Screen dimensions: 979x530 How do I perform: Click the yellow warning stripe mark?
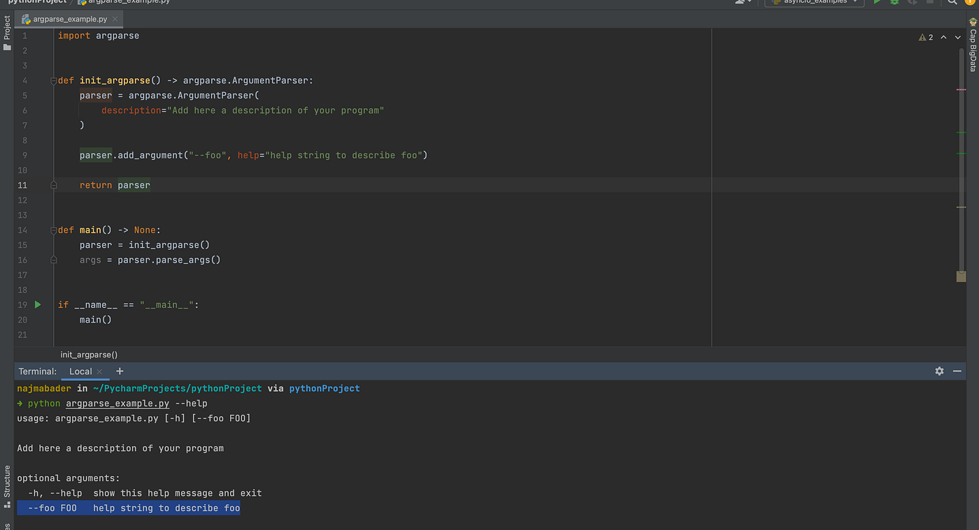click(x=961, y=207)
